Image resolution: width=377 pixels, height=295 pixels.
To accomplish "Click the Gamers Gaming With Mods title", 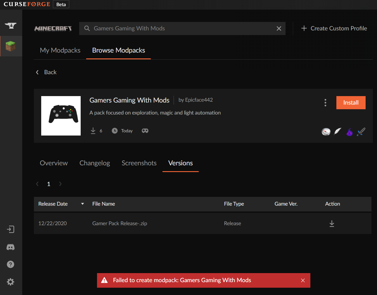I will (x=129, y=100).
